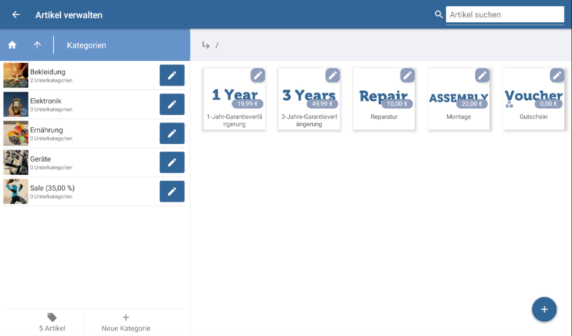Edit the Gutschein article
The width and height of the screenshot is (572, 336).
click(x=557, y=75)
